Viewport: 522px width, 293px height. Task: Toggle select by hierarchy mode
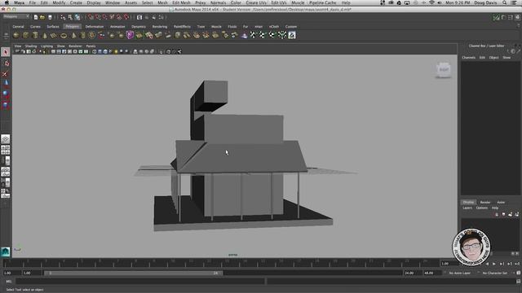click(x=63, y=17)
